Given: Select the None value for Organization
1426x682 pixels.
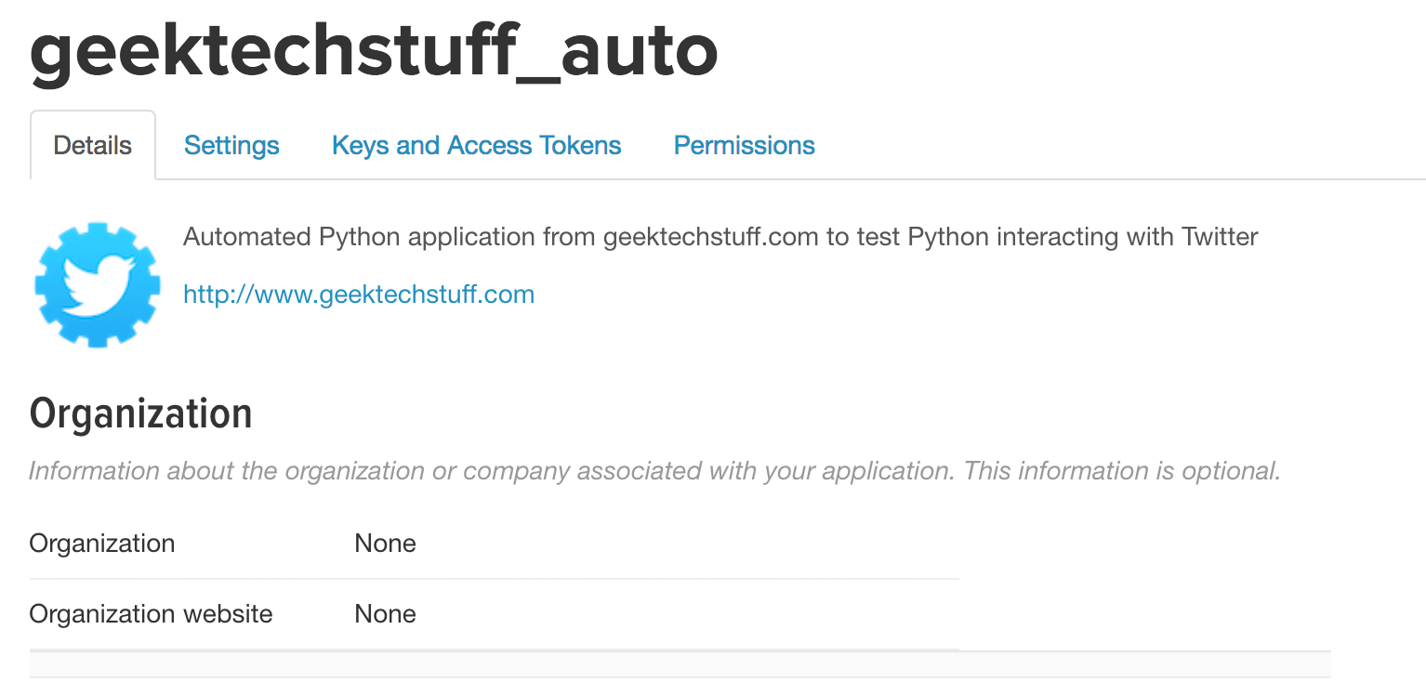Looking at the screenshot, I should click(385, 543).
